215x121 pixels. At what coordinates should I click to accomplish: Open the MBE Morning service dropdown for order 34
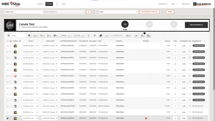tap(30, 106)
